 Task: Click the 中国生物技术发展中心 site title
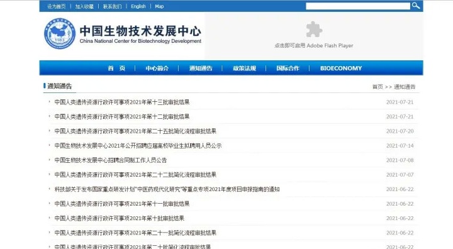tap(140, 31)
